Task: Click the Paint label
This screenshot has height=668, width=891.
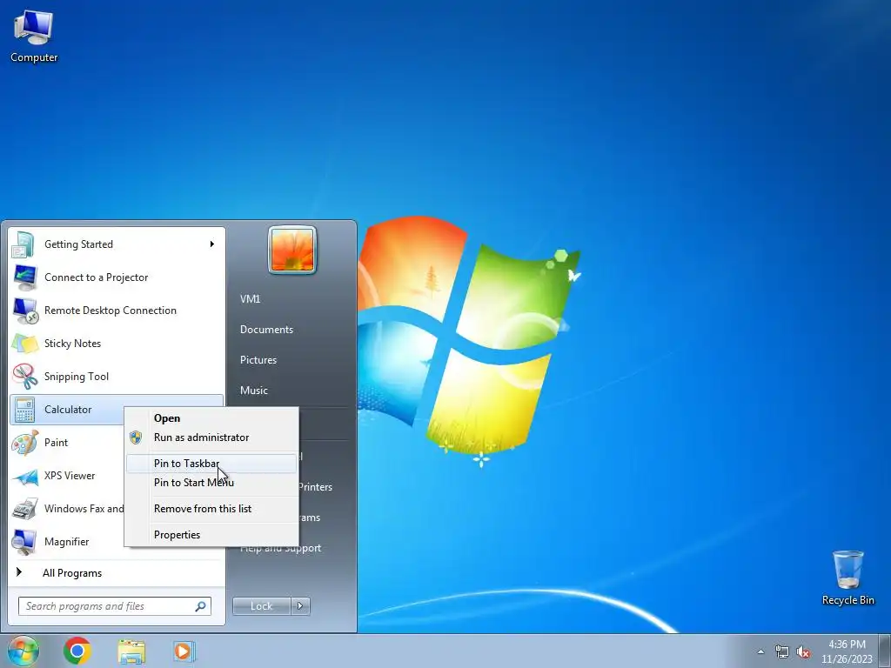Action: point(56,443)
